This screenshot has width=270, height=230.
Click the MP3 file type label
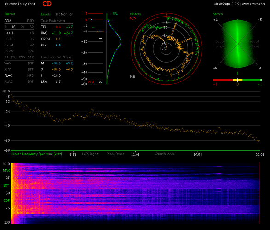(x=30, y=75)
